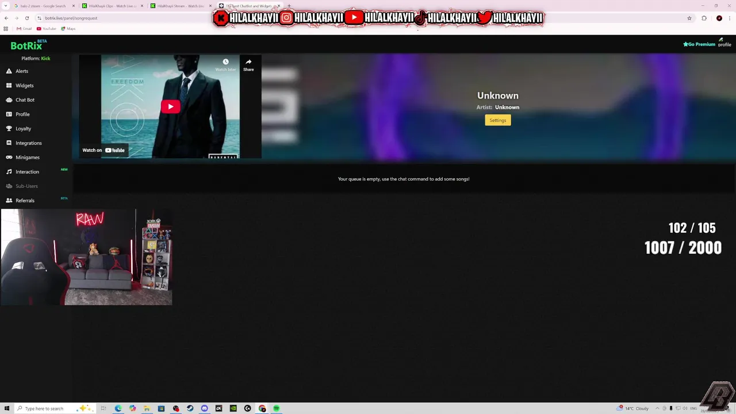Image resolution: width=736 pixels, height=414 pixels.
Task: Click the site information icon
Action: (39, 18)
